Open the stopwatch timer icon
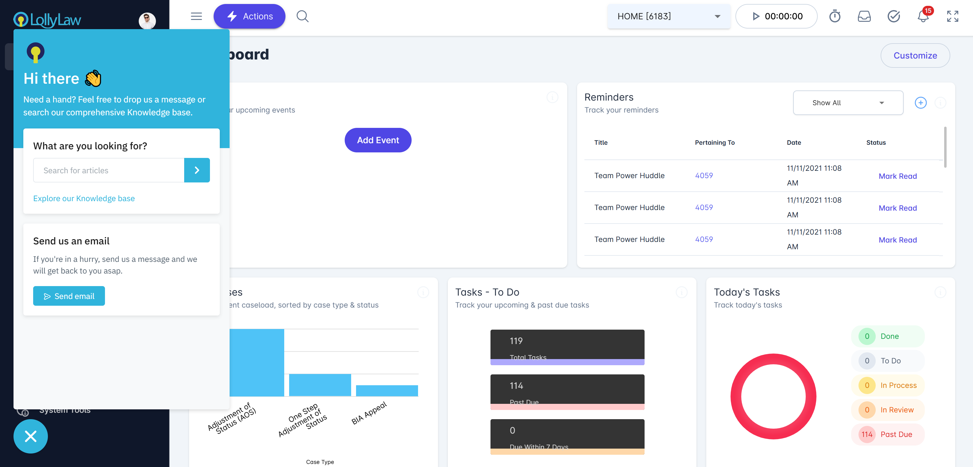The image size is (973, 467). pyautogui.click(x=834, y=16)
